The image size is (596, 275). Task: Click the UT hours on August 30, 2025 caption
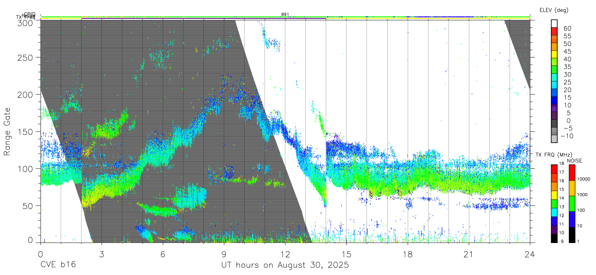pyautogui.click(x=285, y=265)
